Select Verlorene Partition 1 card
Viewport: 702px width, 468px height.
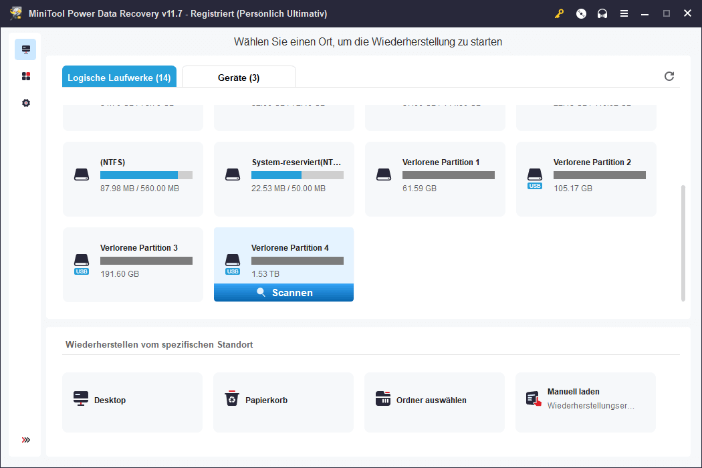[x=435, y=179]
